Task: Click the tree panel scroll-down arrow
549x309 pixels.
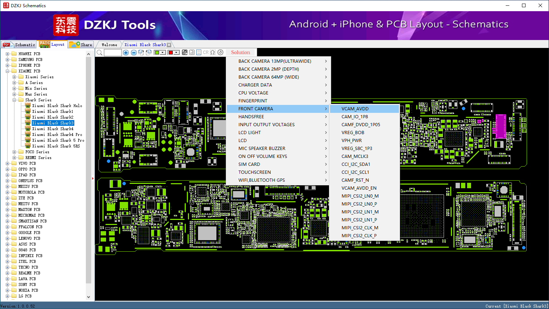Action: click(x=89, y=297)
